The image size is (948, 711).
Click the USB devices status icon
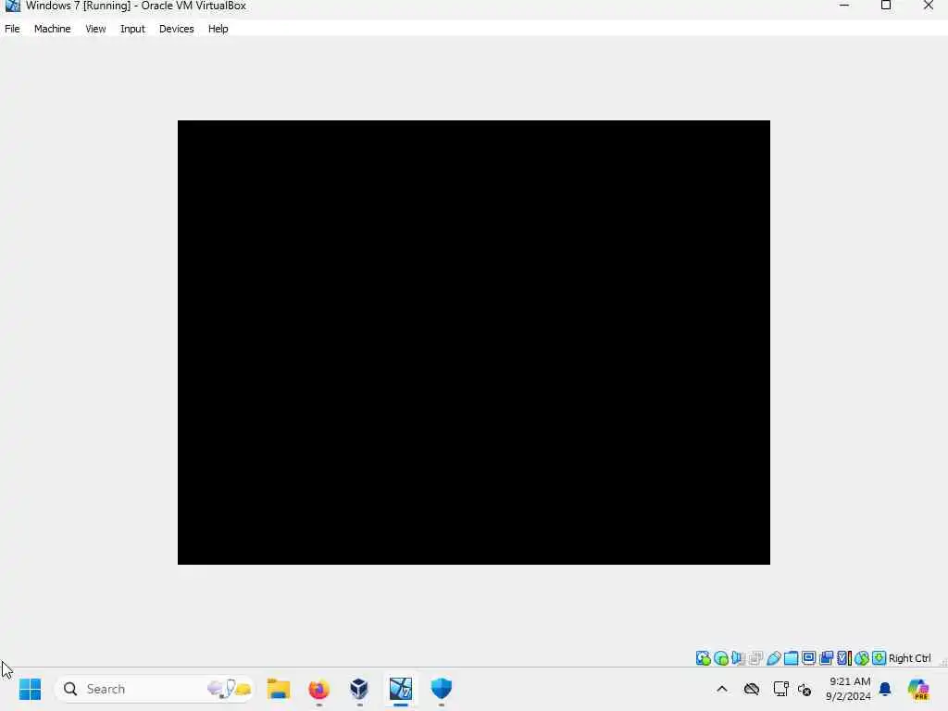[x=773, y=658]
